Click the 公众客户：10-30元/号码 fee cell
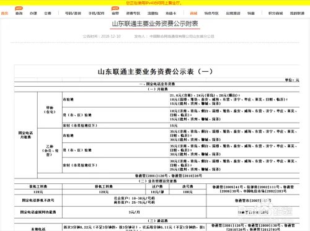Image resolution: width=310 pixels, height=231 pixels. click(134, 200)
